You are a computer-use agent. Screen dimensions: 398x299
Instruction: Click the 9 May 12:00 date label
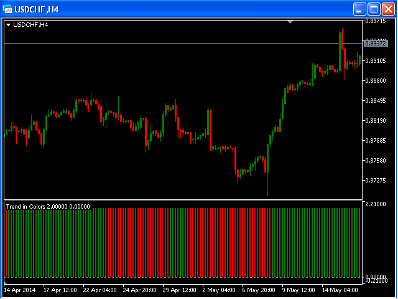(x=298, y=290)
